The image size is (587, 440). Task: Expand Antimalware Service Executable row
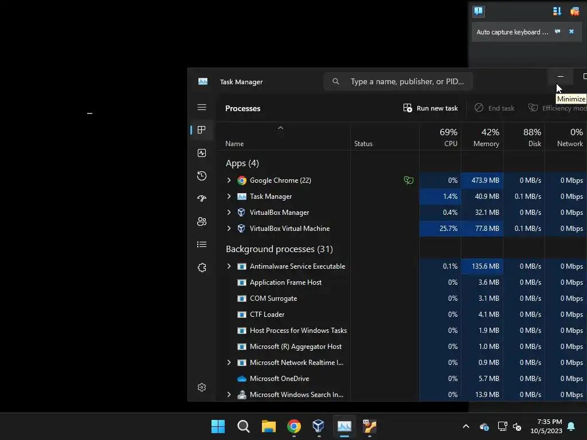229,266
